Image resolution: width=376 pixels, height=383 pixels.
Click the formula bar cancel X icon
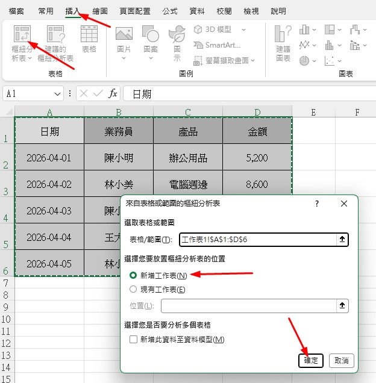pyautogui.click(x=84, y=93)
